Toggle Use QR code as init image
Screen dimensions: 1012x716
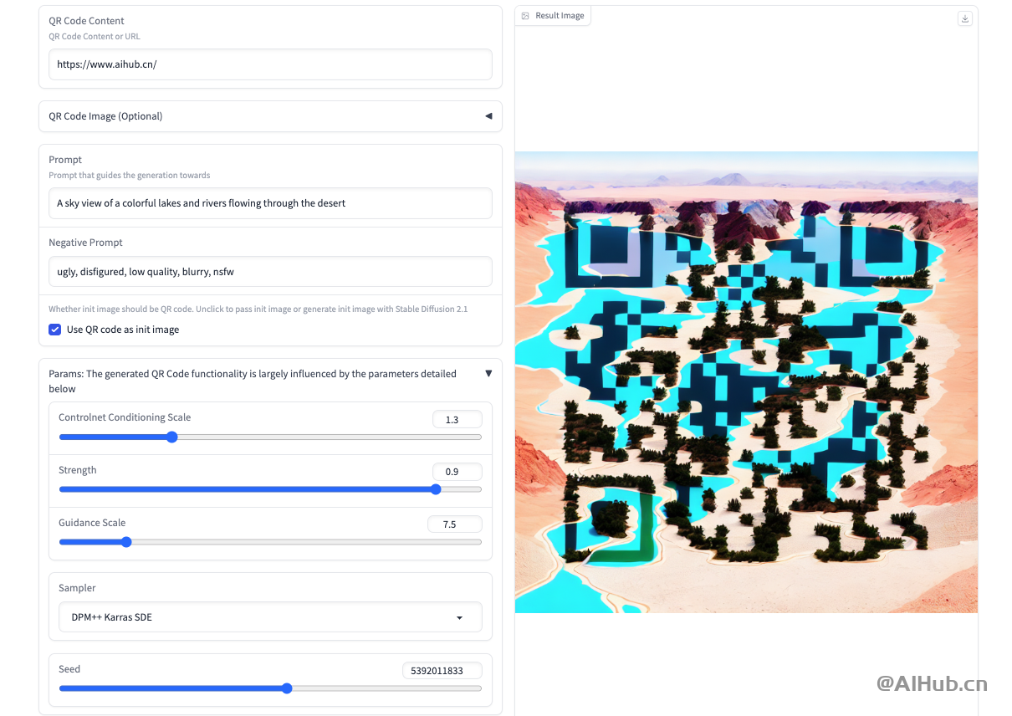(x=54, y=330)
